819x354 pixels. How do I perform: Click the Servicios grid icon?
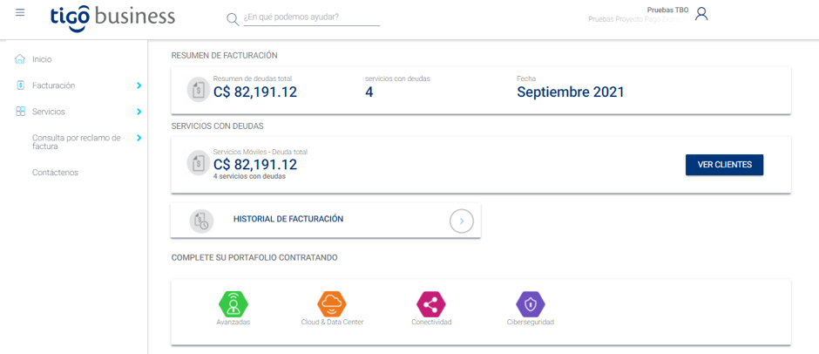click(20, 112)
